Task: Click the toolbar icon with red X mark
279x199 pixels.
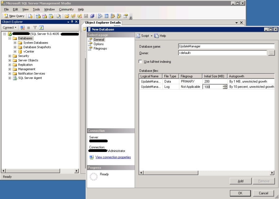Action: click(80, 16)
